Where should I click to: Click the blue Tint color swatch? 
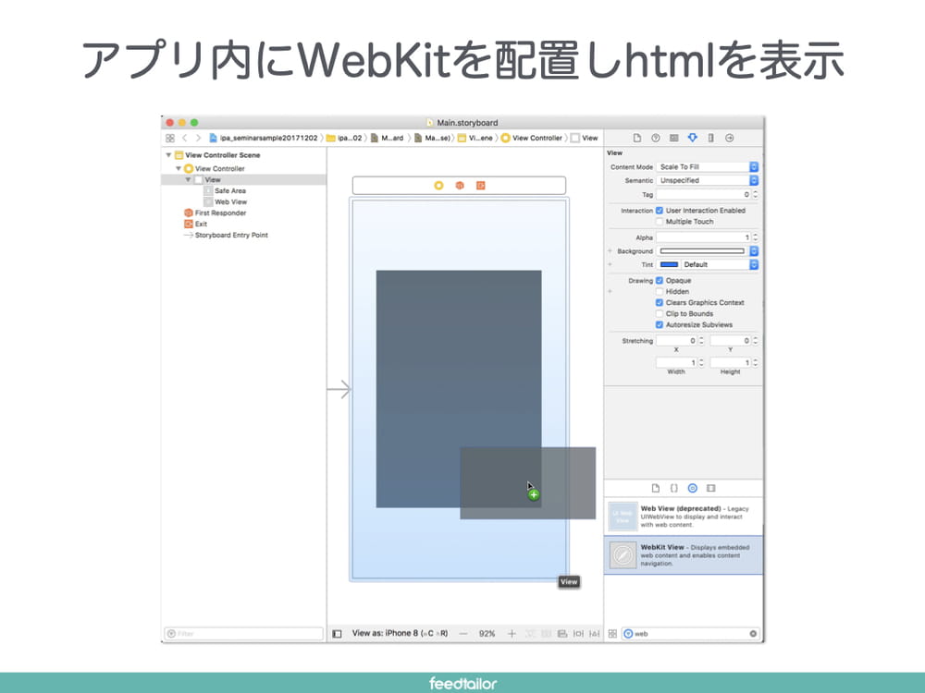pyautogui.click(x=669, y=264)
